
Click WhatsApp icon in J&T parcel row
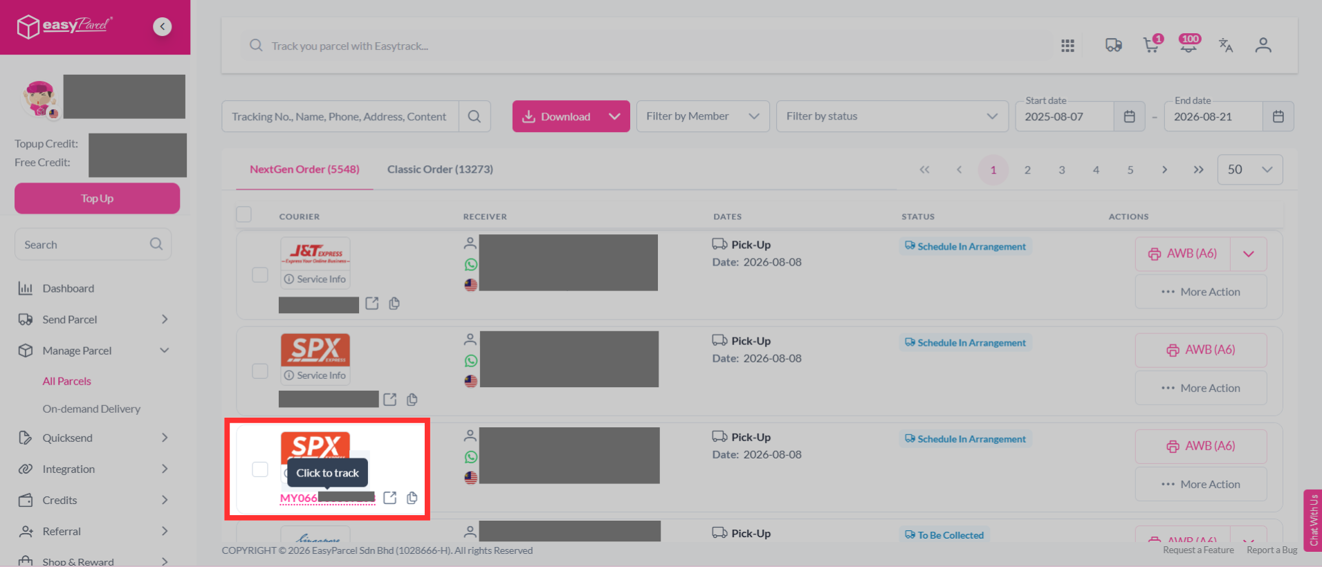click(471, 265)
